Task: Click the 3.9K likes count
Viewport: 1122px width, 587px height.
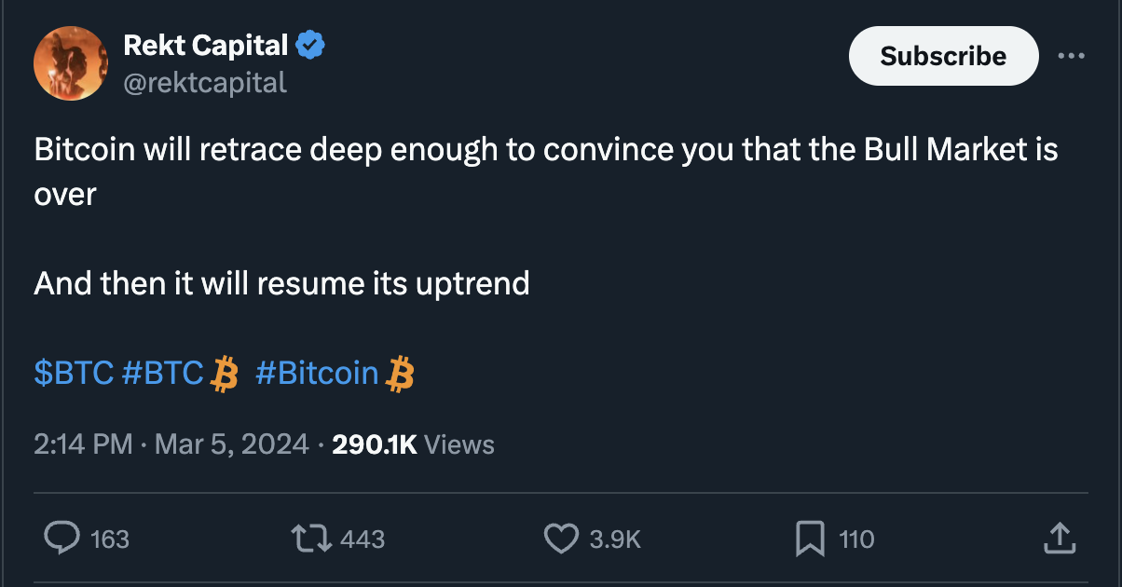Action: coord(616,539)
